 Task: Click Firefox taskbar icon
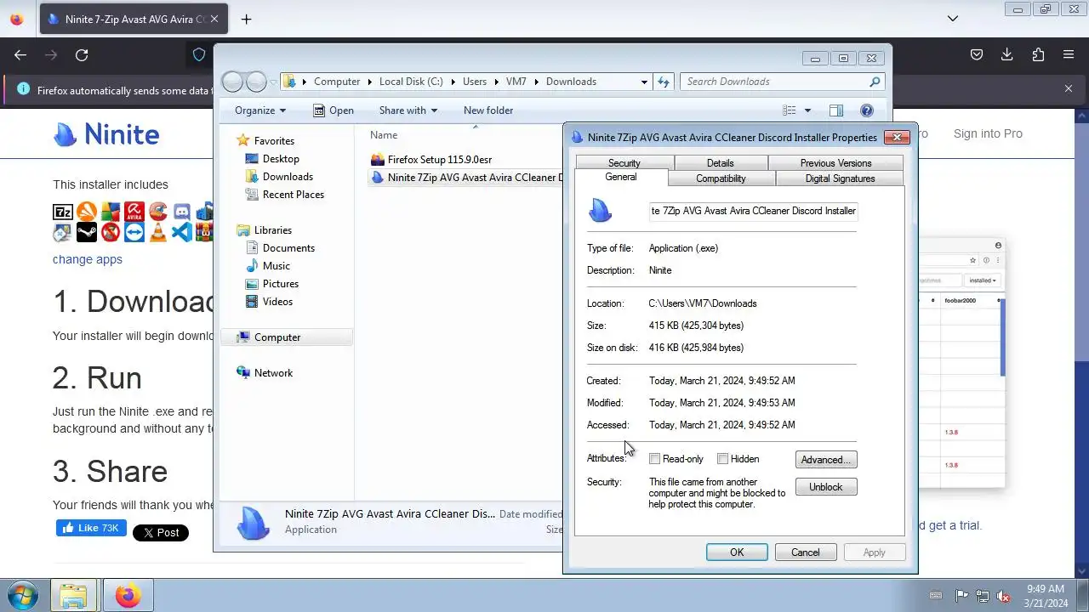point(128,596)
